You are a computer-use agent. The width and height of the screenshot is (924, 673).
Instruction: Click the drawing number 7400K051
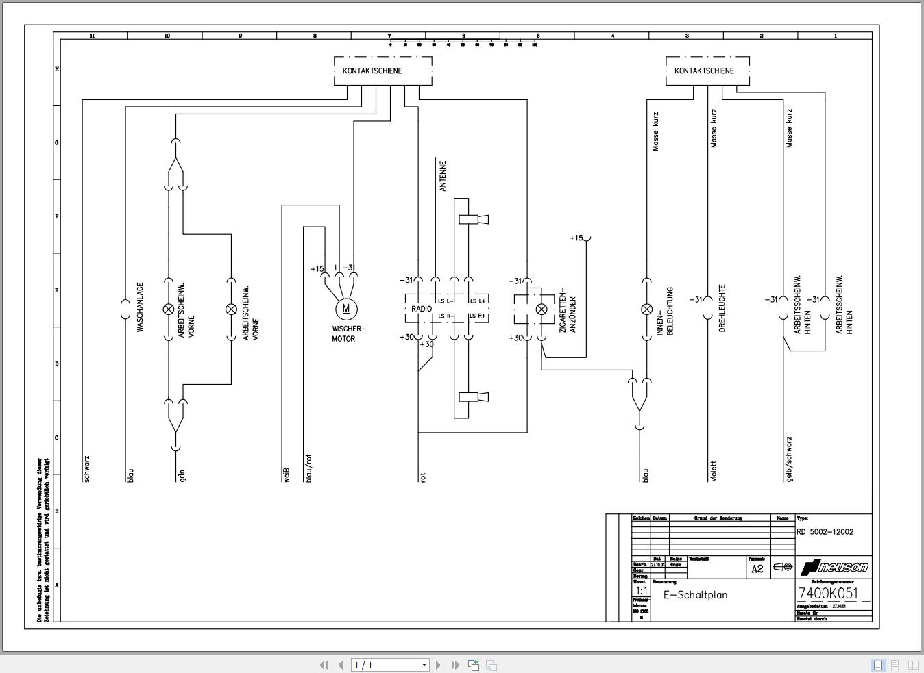point(829,593)
